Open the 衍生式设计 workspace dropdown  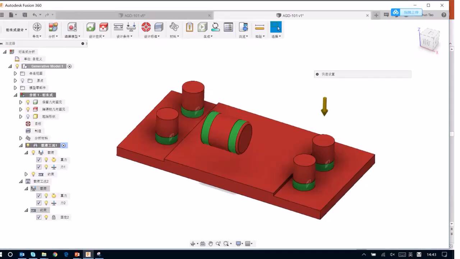point(17,30)
